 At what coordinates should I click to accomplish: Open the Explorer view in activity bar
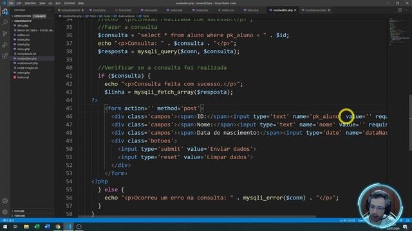click(5, 12)
